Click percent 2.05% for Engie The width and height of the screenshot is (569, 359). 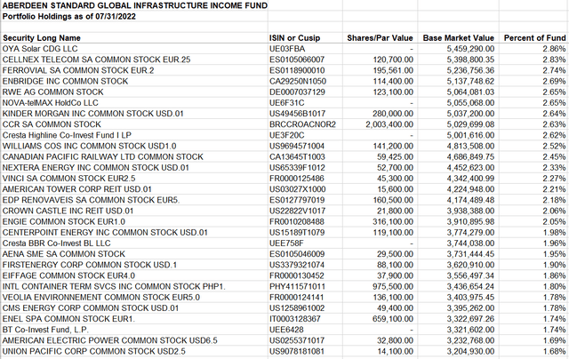pyautogui.click(x=555, y=221)
